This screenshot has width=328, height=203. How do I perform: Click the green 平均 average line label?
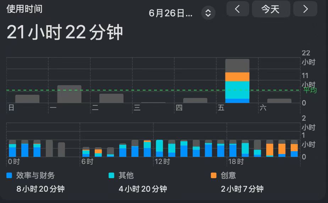[310, 90]
